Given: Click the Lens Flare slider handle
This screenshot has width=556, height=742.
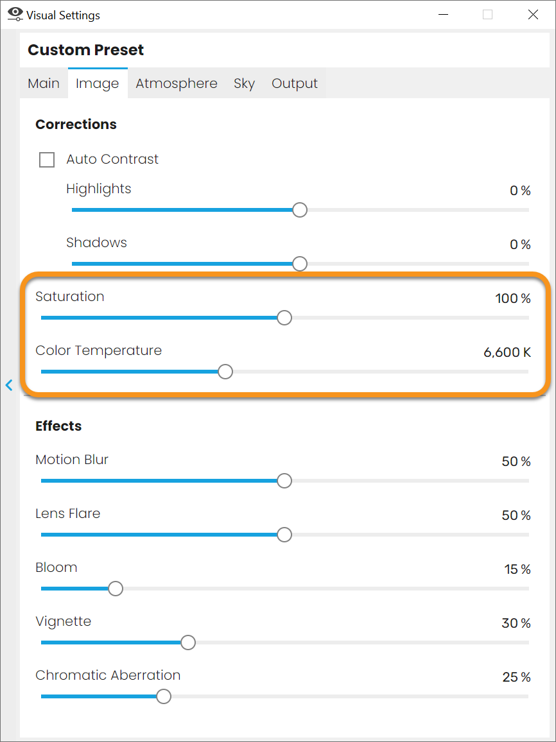Looking at the screenshot, I should [284, 535].
